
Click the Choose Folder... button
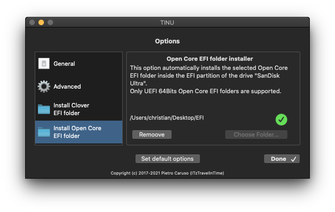pyautogui.click(x=256, y=135)
